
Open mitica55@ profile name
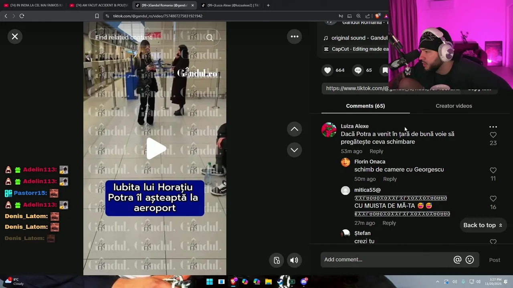coord(368,190)
